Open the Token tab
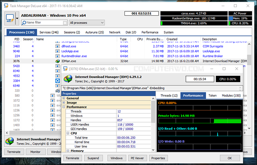Viewport: 257px width, 165px height. coord(212,95)
